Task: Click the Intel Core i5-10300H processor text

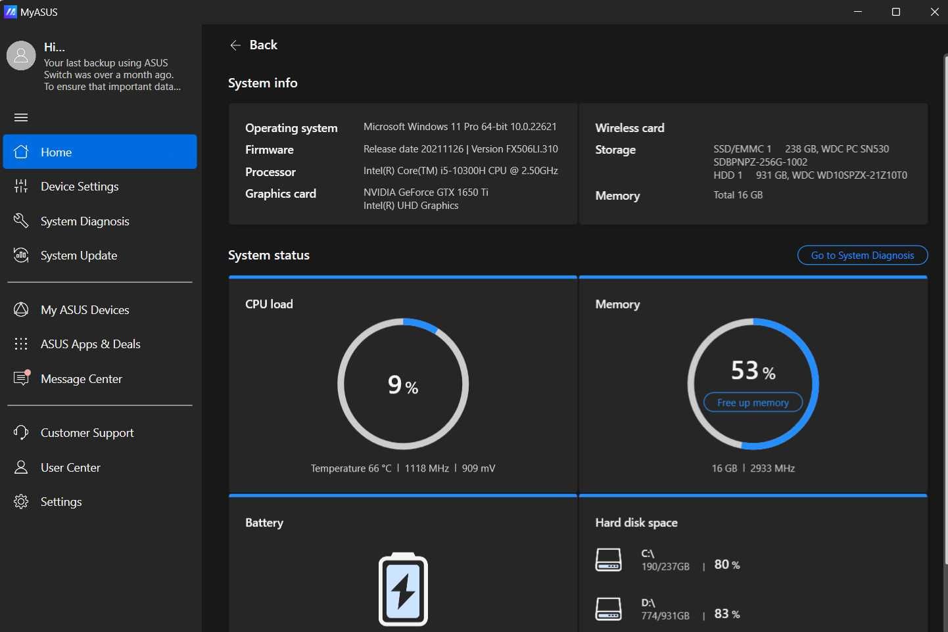Action: click(x=461, y=171)
